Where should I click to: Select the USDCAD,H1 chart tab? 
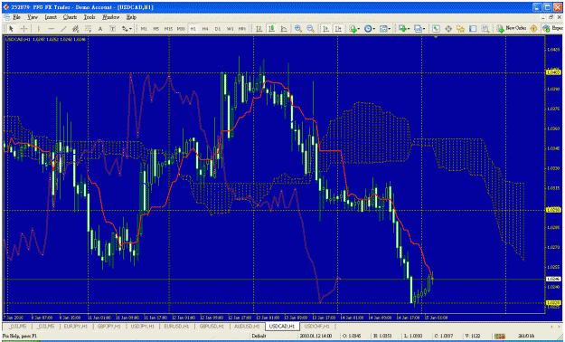coord(282,326)
